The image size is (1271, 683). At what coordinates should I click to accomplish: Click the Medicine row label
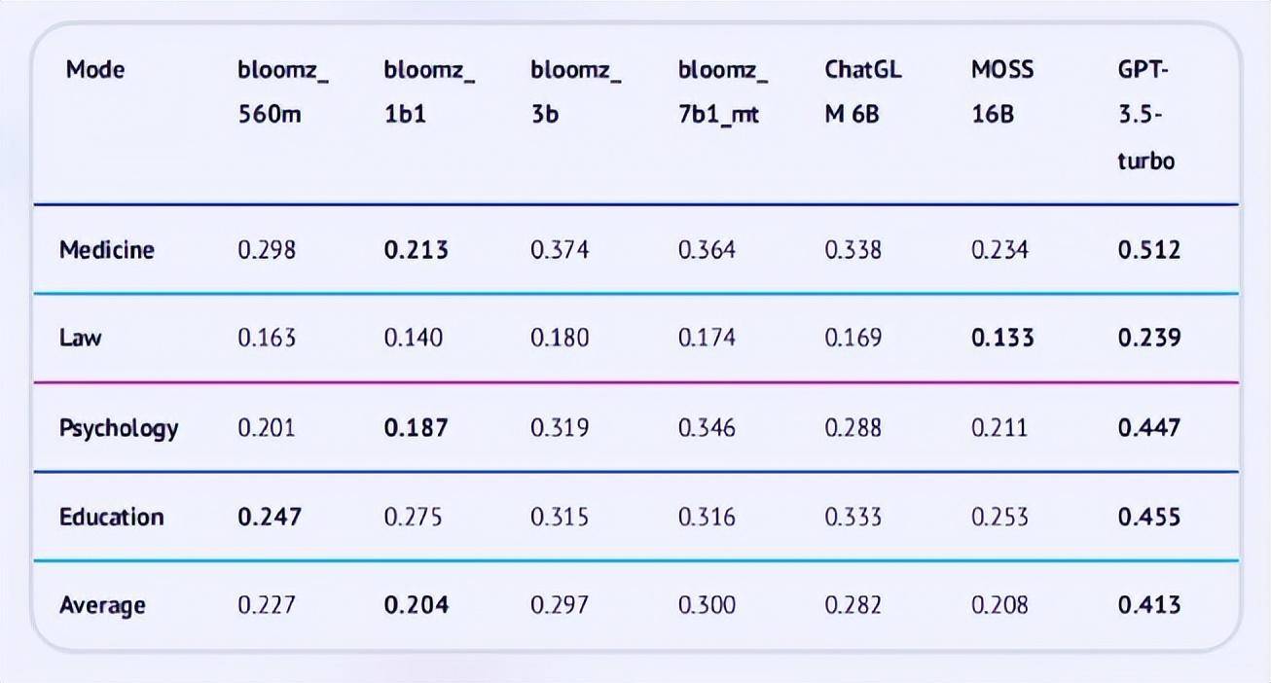(107, 250)
